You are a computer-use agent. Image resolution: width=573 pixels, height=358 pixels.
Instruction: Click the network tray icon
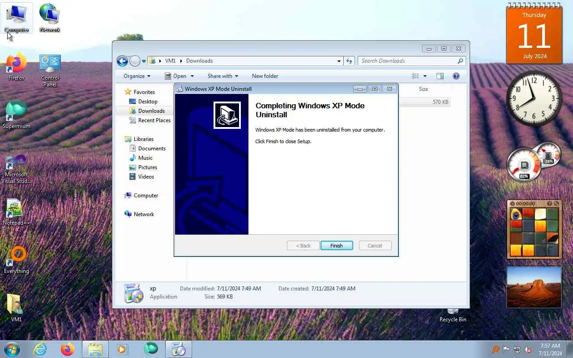tap(517, 349)
